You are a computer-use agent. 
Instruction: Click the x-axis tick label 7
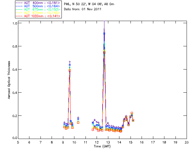(40, 142)
